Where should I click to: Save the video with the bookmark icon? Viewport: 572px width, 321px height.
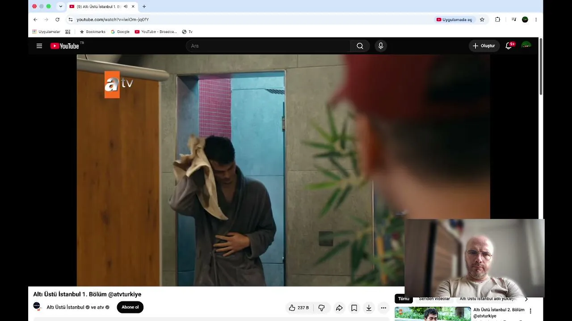(x=354, y=308)
